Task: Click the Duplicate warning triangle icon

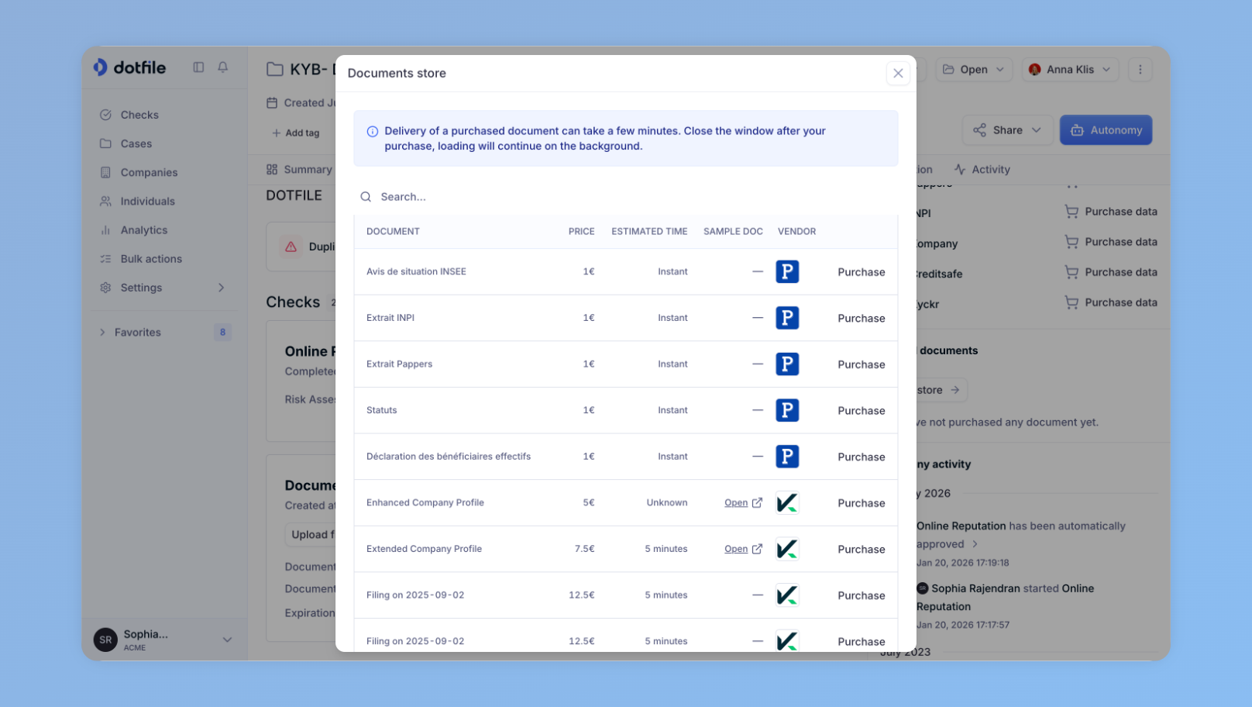Action: [x=291, y=247]
